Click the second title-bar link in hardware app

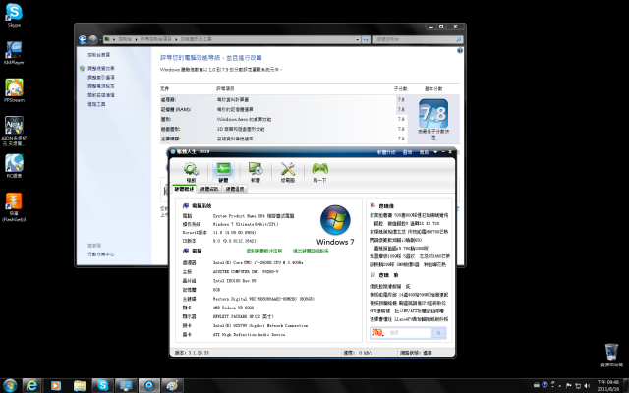pyautogui.click(x=407, y=152)
